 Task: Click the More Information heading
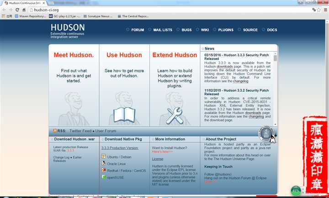tap(170, 139)
